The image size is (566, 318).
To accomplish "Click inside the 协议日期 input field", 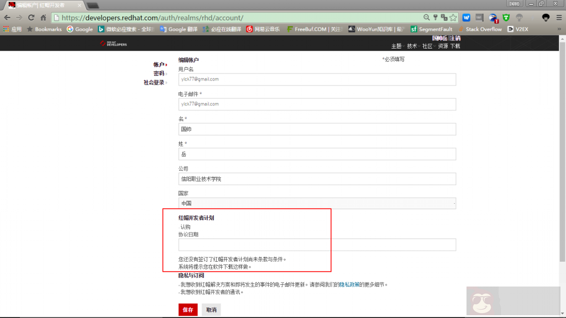I will [x=316, y=245].
